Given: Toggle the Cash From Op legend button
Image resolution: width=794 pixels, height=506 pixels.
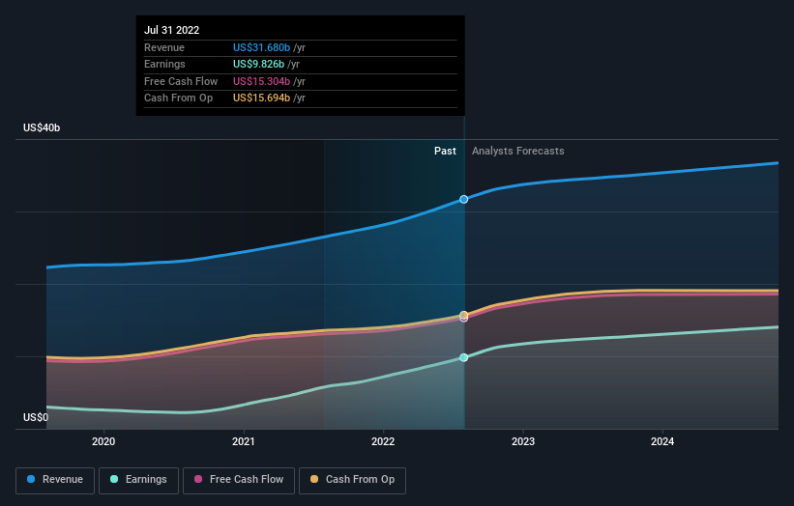Looking at the screenshot, I should (x=352, y=480).
